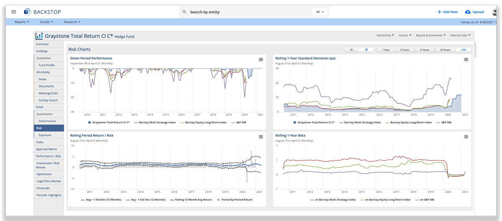Click the Down Period Performance chart title
The image size is (502, 221).
click(x=91, y=58)
